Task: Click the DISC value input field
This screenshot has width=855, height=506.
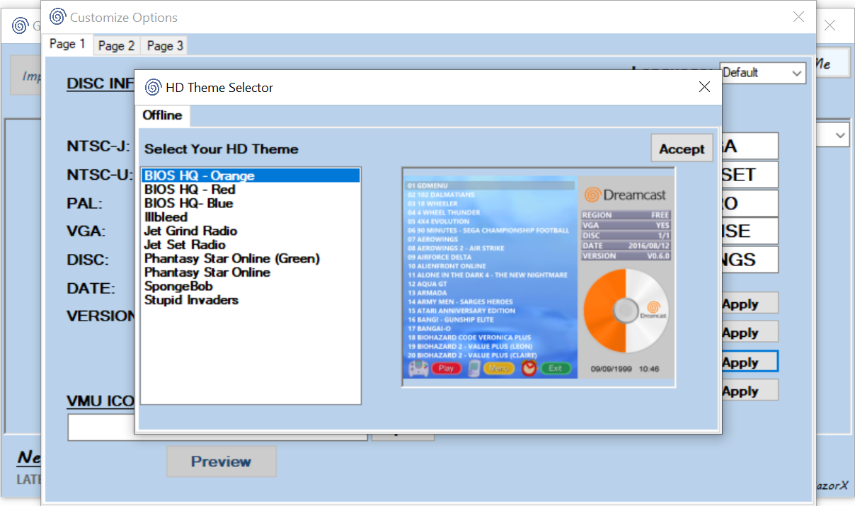Action: pyautogui.click(x=750, y=259)
